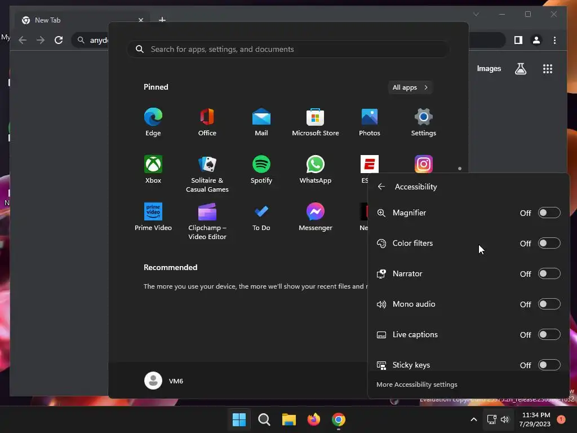This screenshot has width=577, height=433.
Task: Enable the Mono audio toggle
Action: click(x=549, y=304)
